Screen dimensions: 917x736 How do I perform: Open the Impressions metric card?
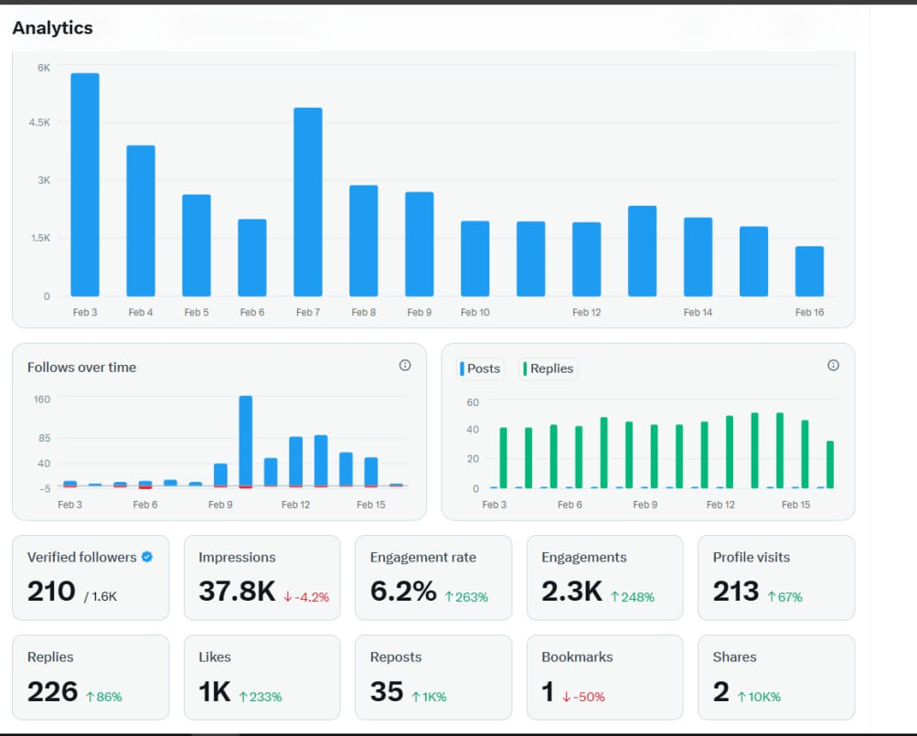coord(262,578)
